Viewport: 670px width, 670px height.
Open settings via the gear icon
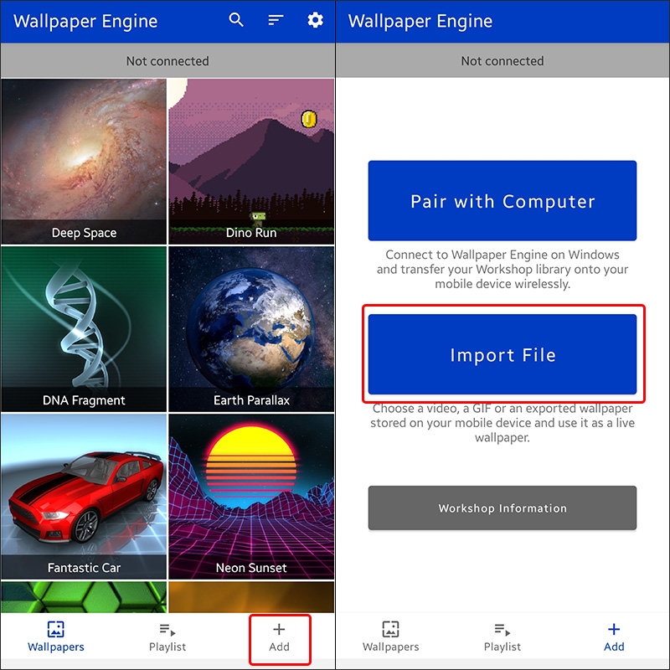coord(316,20)
